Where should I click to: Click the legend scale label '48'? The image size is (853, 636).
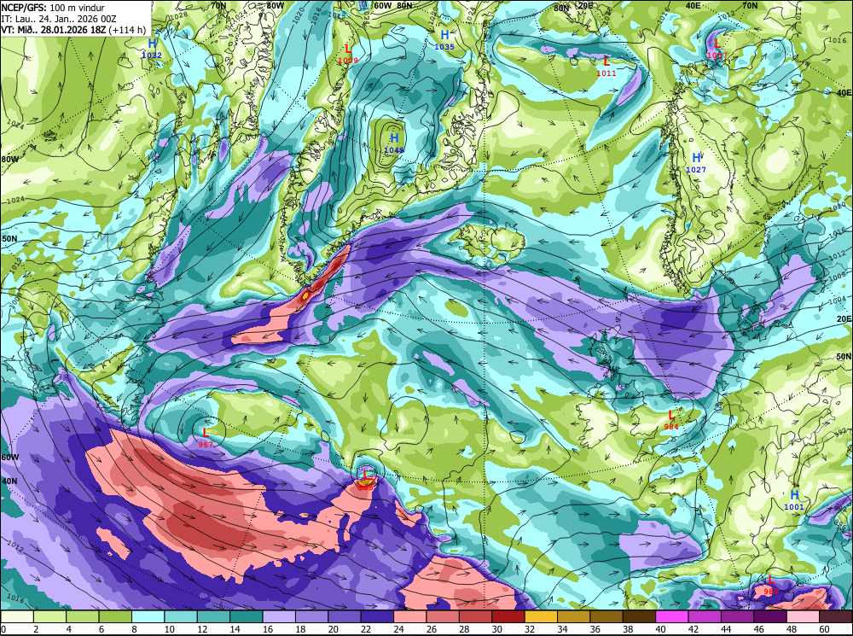point(792,629)
